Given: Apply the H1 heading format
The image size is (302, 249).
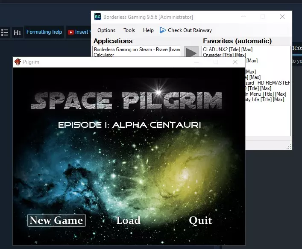Looking at the screenshot, I should click(x=18, y=32).
